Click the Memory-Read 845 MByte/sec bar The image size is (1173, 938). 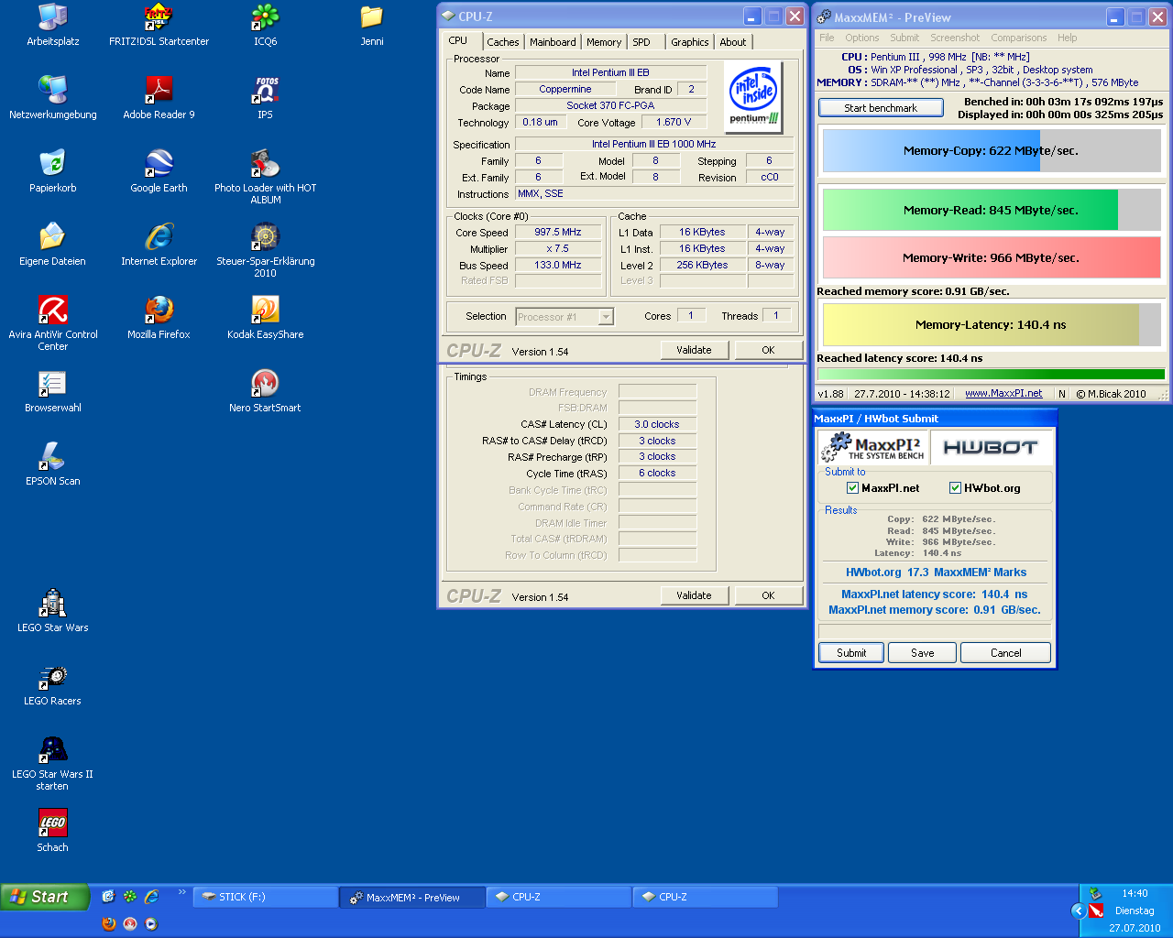(x=992, y=210)
